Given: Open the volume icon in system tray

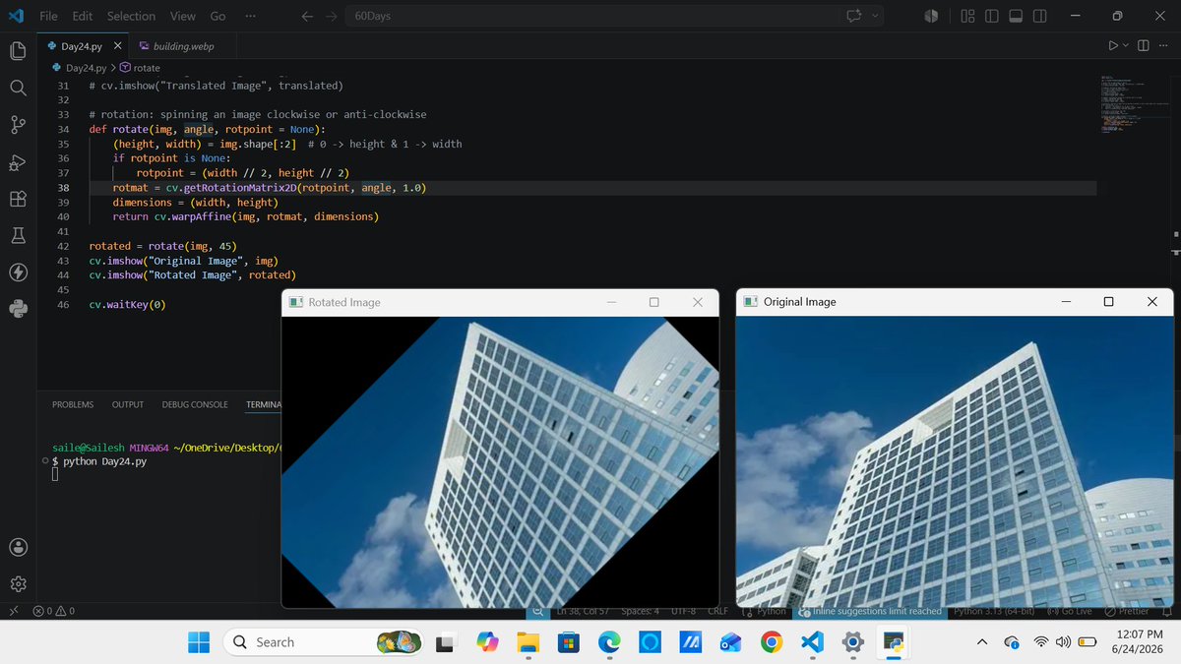Looking at the screenshot, I should 1063,642.
